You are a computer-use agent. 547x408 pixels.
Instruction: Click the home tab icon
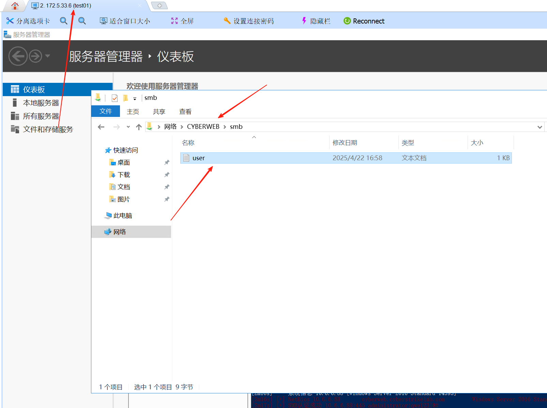pos(15,5)
